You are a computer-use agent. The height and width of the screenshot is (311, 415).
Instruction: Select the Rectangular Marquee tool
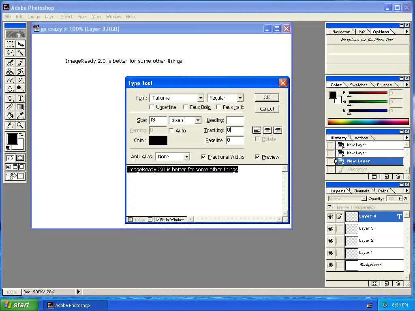pyautogui.click(x=10, y=44)
